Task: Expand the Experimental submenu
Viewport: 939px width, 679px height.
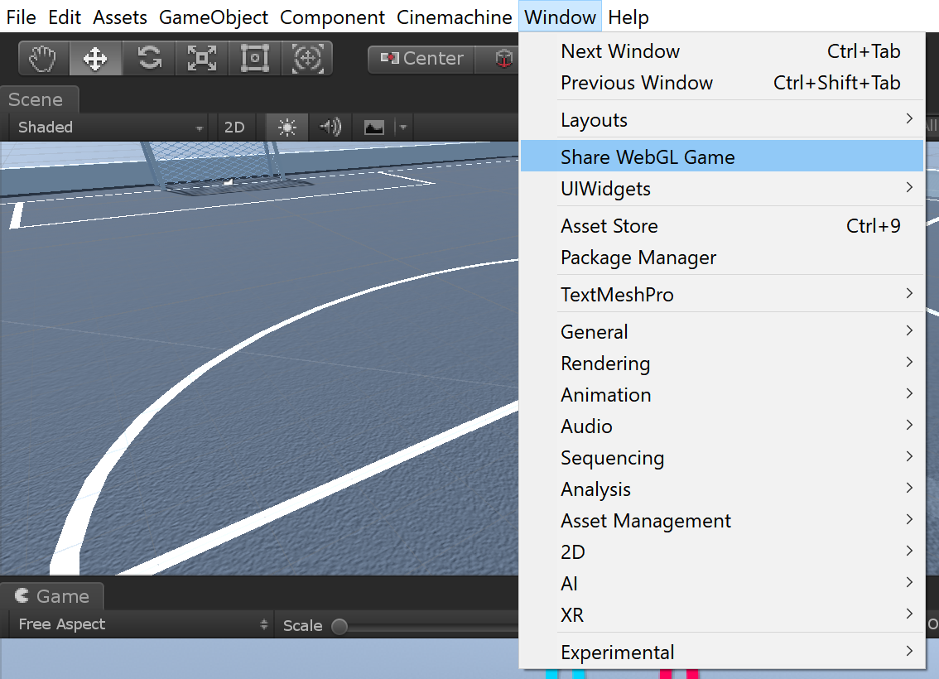Action: tap(722, 652)
